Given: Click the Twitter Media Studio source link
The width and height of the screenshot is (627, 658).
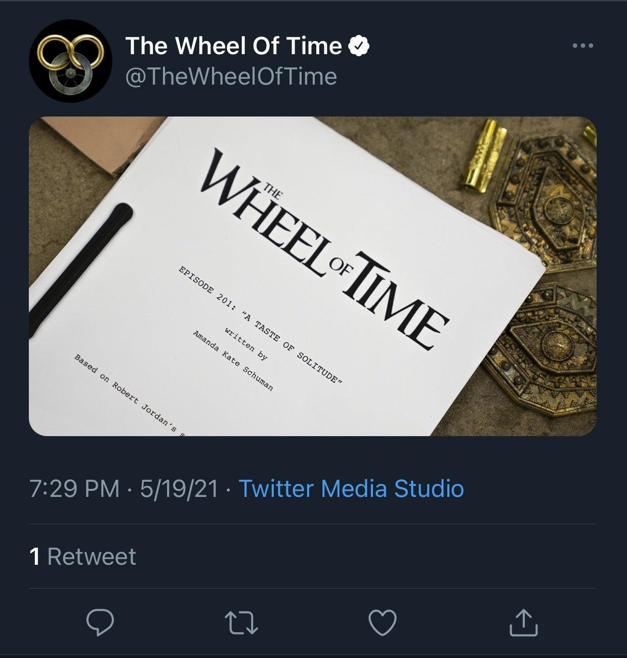Looking at the screenshot, I should (x=351, y=489).
